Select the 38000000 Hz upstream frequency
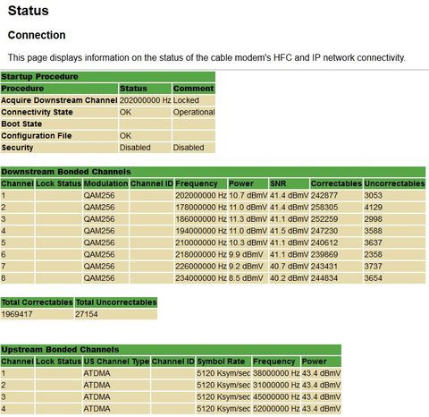The height and width of the screenshot is (417, 429). coord(276,373)
